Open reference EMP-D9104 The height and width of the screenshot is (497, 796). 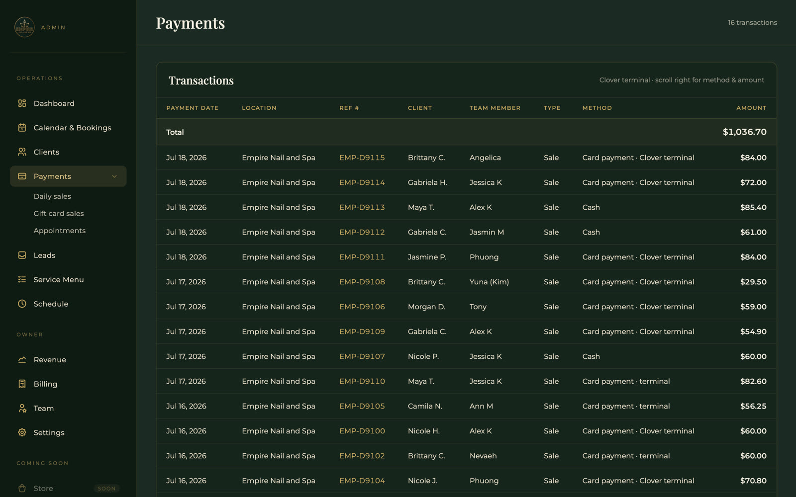(x=362, y=481)
